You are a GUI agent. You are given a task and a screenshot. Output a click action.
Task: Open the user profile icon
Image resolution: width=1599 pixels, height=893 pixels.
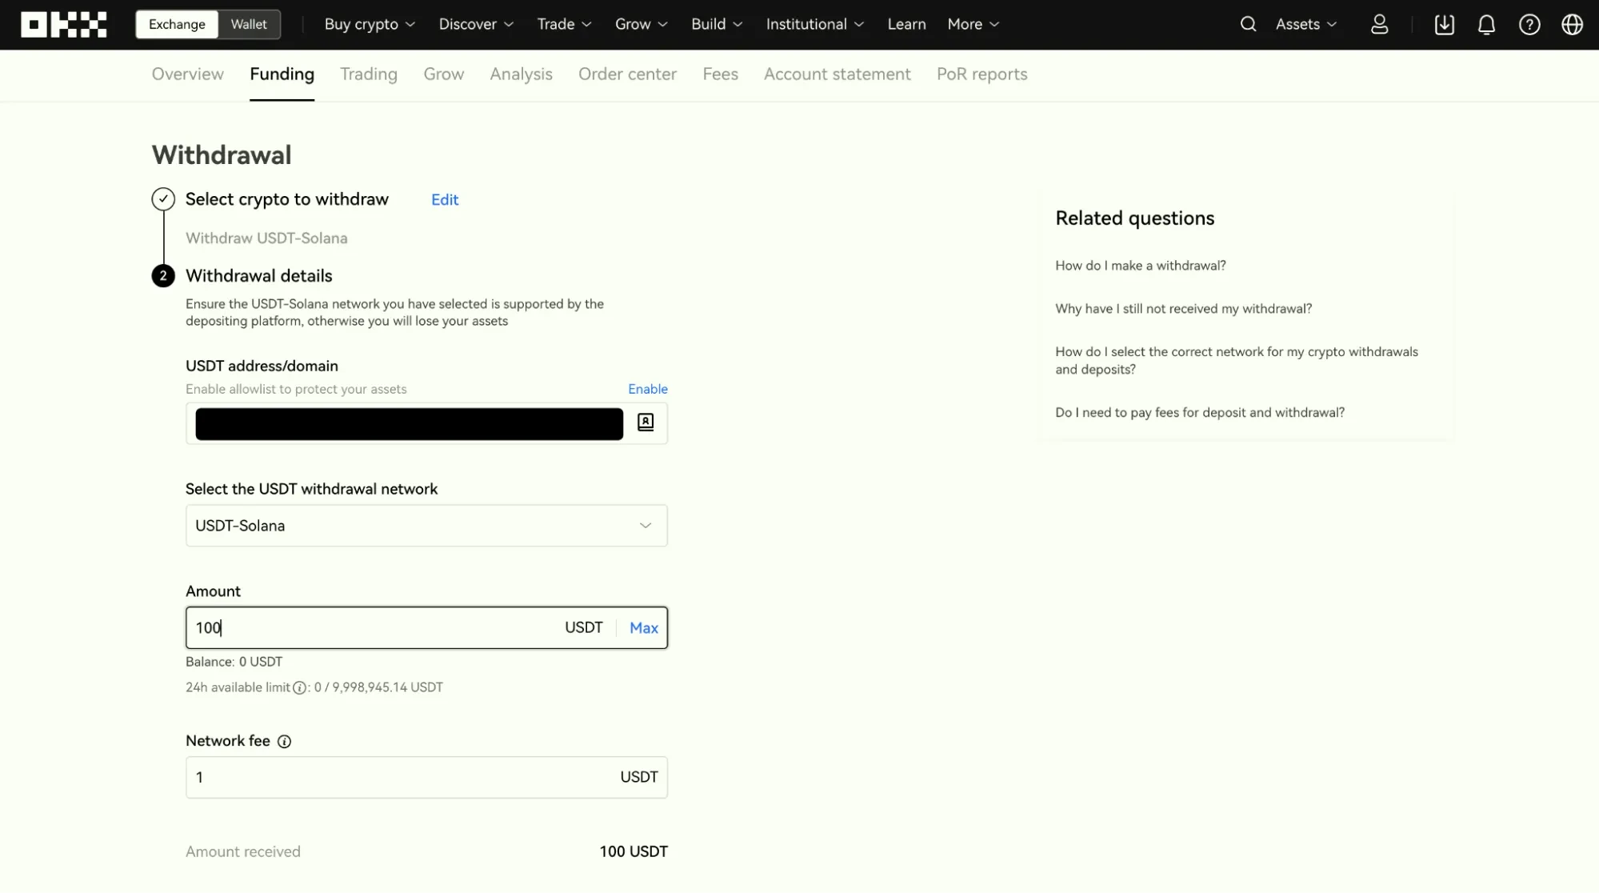[1379, 25]
